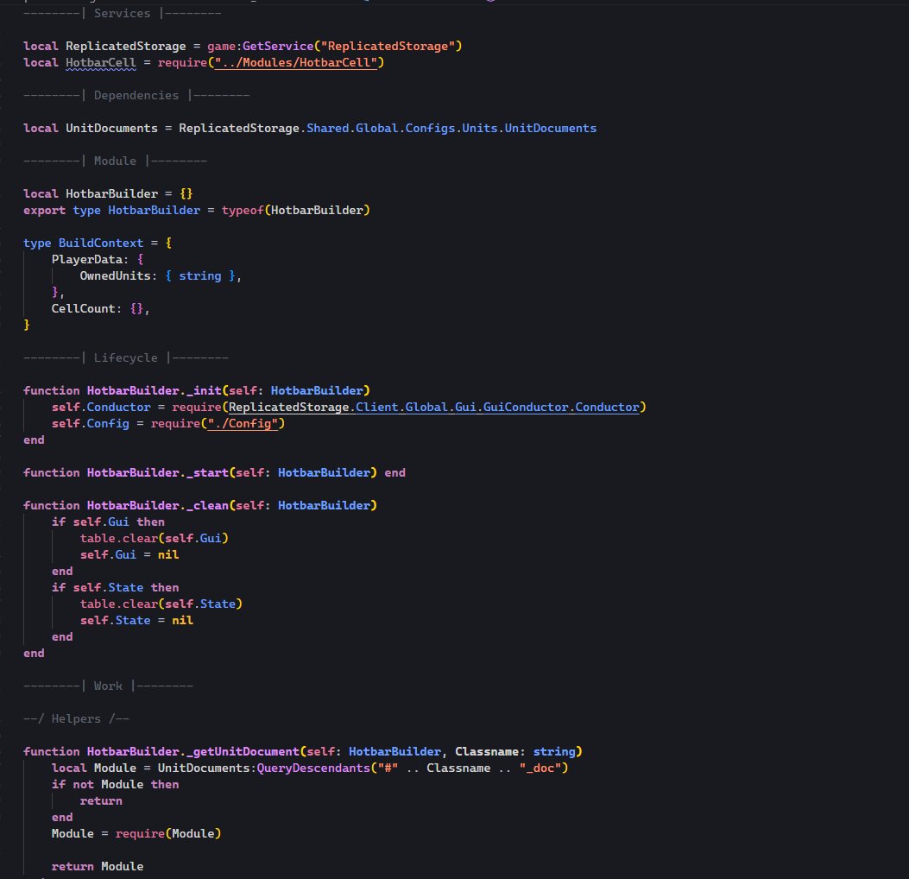Click the QueryDescendants method call

pos(313,768)
